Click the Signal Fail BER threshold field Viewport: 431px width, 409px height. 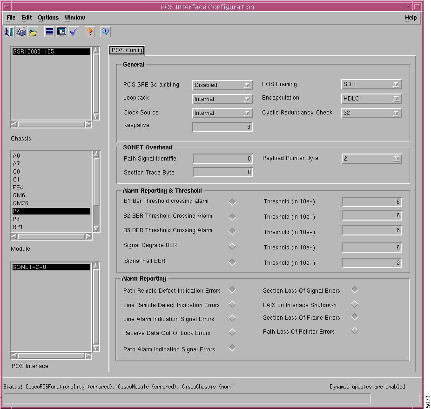pos(371,263)
